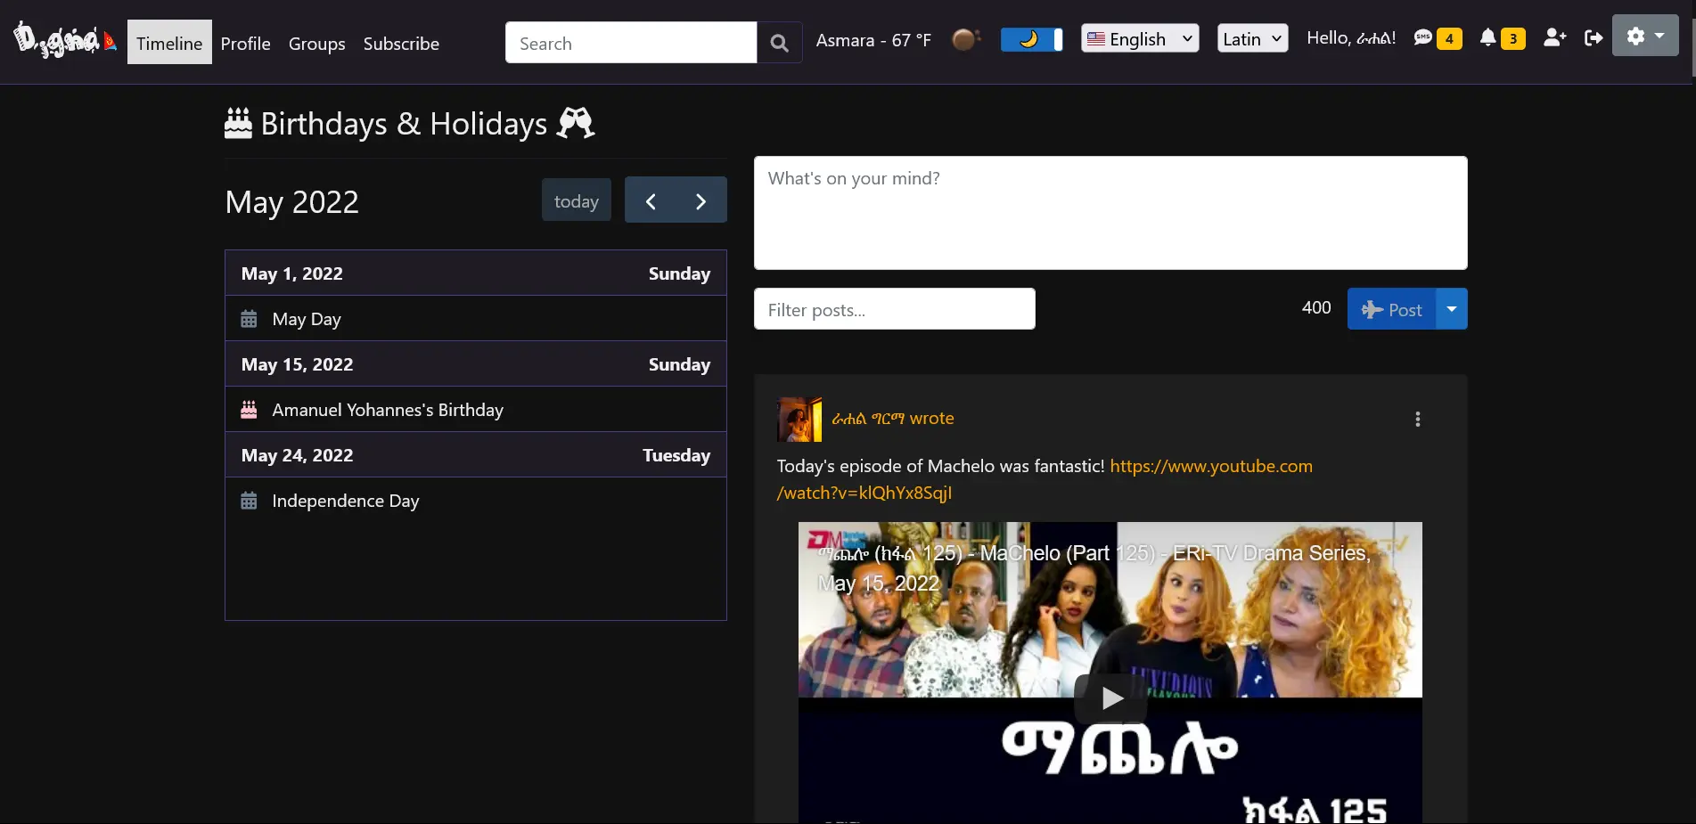1696x824 pixels.
Task: Click the calendar icon beside May Day
Action: click(x=249, y=319)
